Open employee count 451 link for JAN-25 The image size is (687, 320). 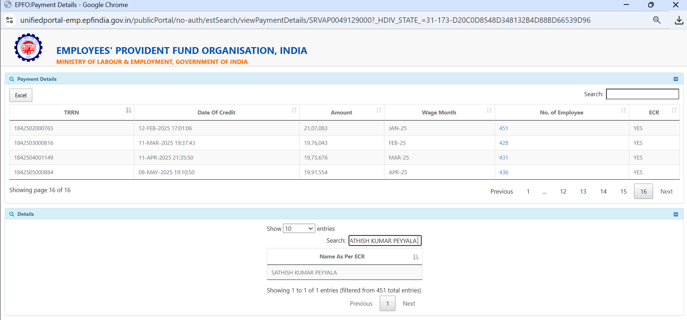point(503,128)
